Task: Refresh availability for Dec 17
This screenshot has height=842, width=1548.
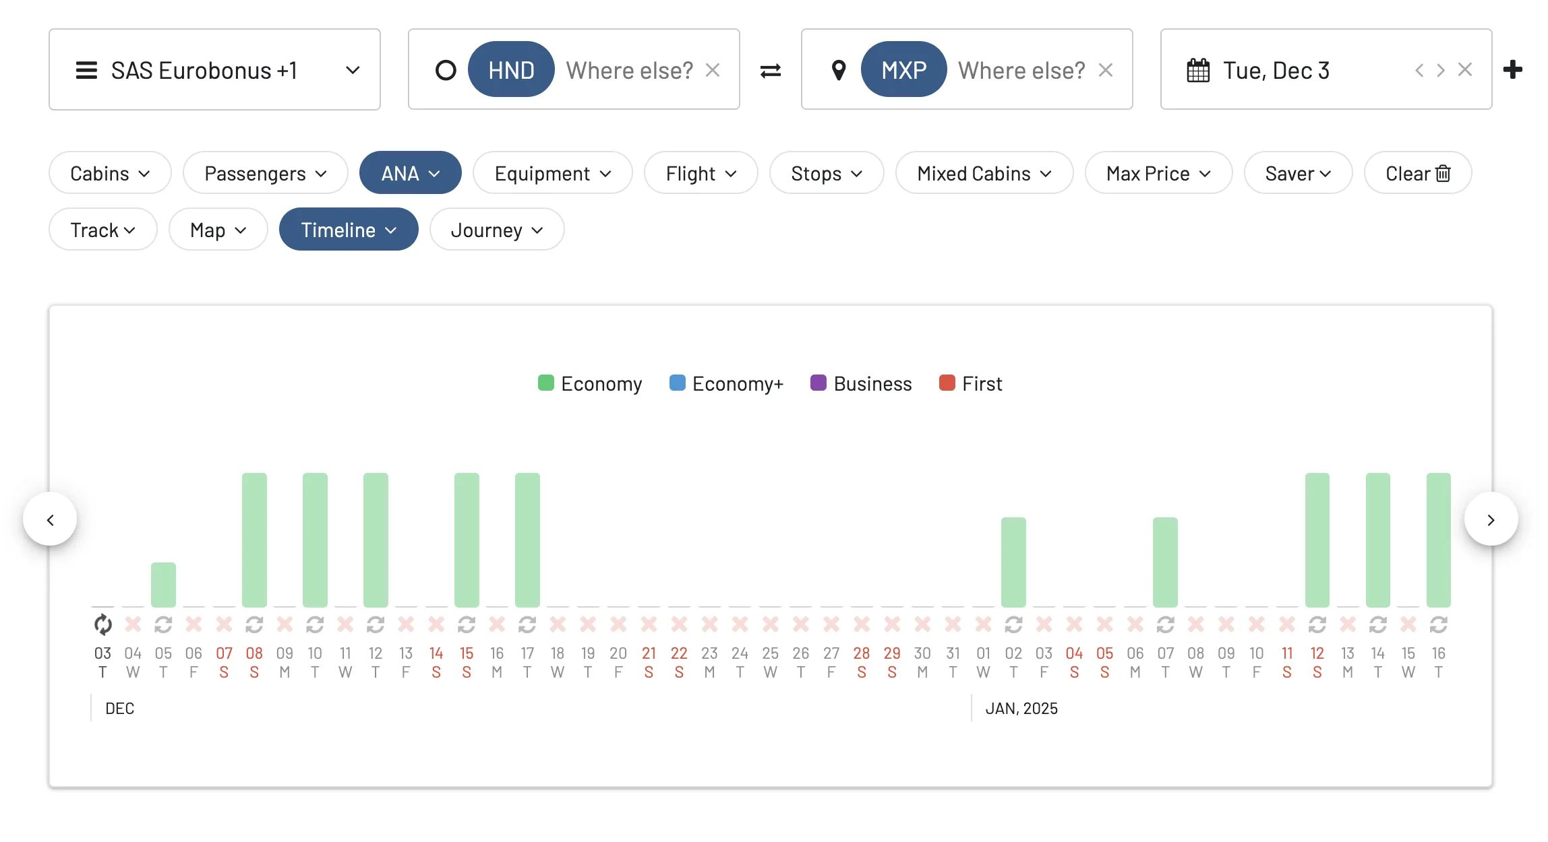Action: (x=527, y=624)
